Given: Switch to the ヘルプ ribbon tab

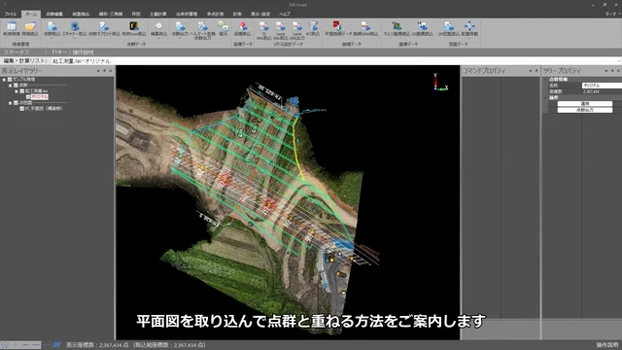Looking at the screenshot, I should click(x=285, y=14).
